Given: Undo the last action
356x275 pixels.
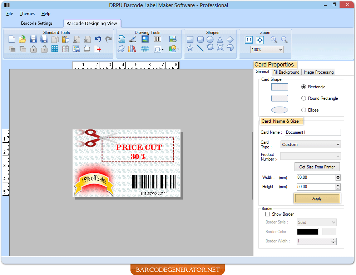Looking at the screenshot, I should [98, 39].
